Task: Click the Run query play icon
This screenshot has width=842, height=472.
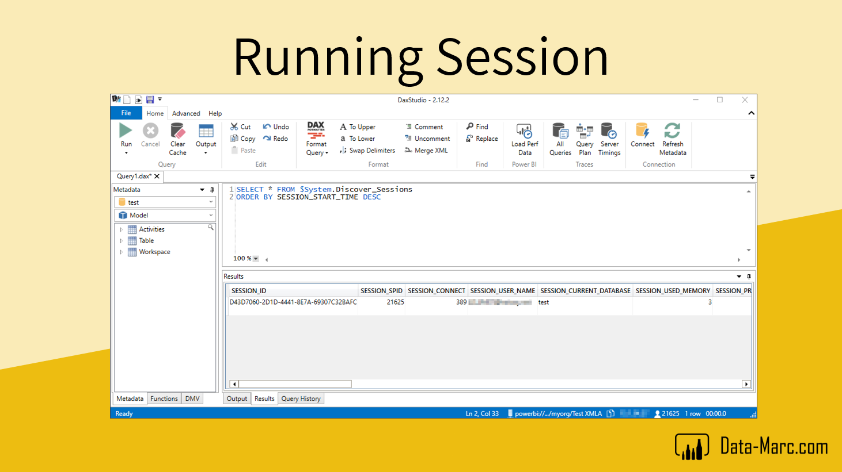Action: click(x=126, y=131)
